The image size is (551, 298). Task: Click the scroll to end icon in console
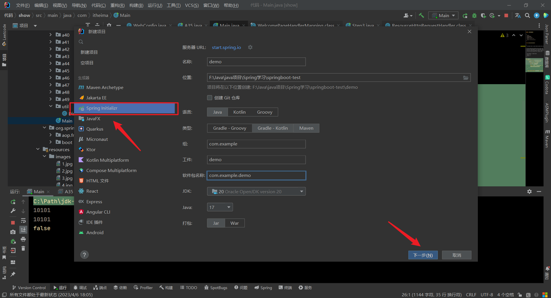point(23,230)
